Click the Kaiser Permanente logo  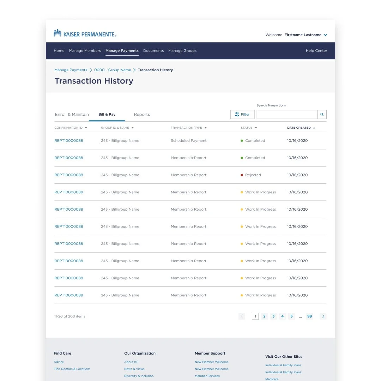click(x=85, y=33)
